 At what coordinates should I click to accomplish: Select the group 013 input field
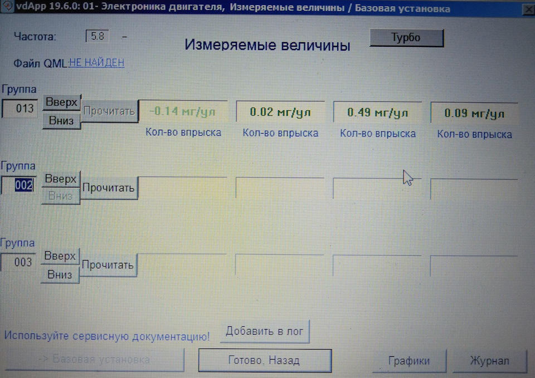coord(18,109)
